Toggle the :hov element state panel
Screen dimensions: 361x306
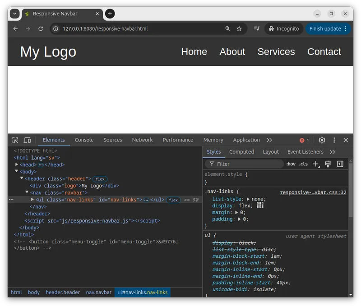click(x=291, y=164)
